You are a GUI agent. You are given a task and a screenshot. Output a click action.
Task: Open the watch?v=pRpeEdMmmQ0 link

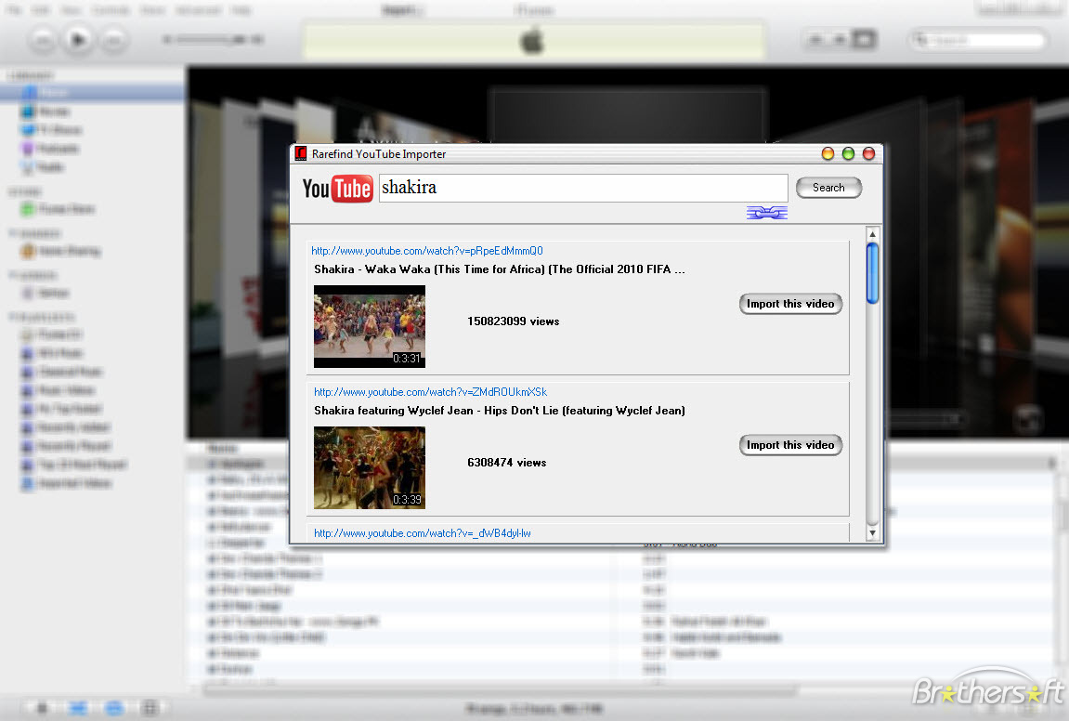click(427, 250)
